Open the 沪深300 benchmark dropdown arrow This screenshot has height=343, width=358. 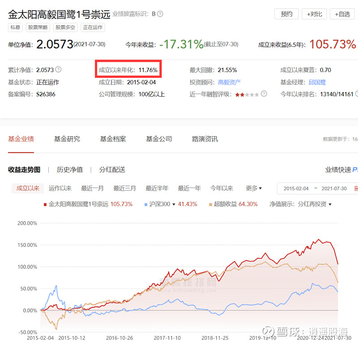pyautogui.click(x=174, y=204)
